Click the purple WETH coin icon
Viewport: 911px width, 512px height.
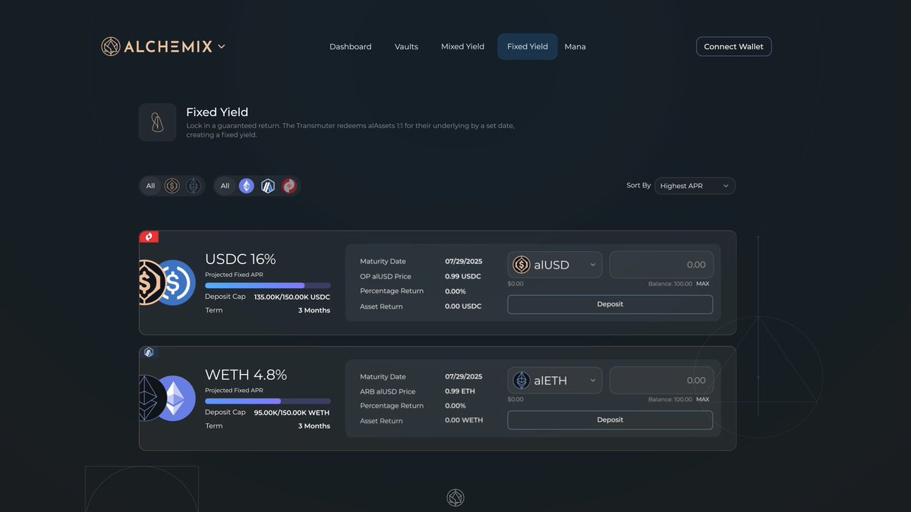pos(176,398)
